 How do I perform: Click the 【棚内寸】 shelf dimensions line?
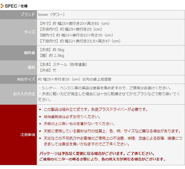(x=75, y=35)
